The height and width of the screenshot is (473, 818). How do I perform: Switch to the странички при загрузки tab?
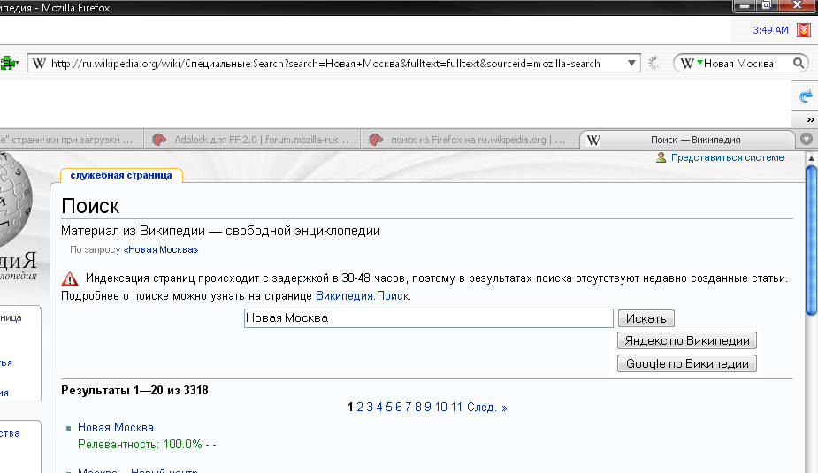click(x=71, y=140)
